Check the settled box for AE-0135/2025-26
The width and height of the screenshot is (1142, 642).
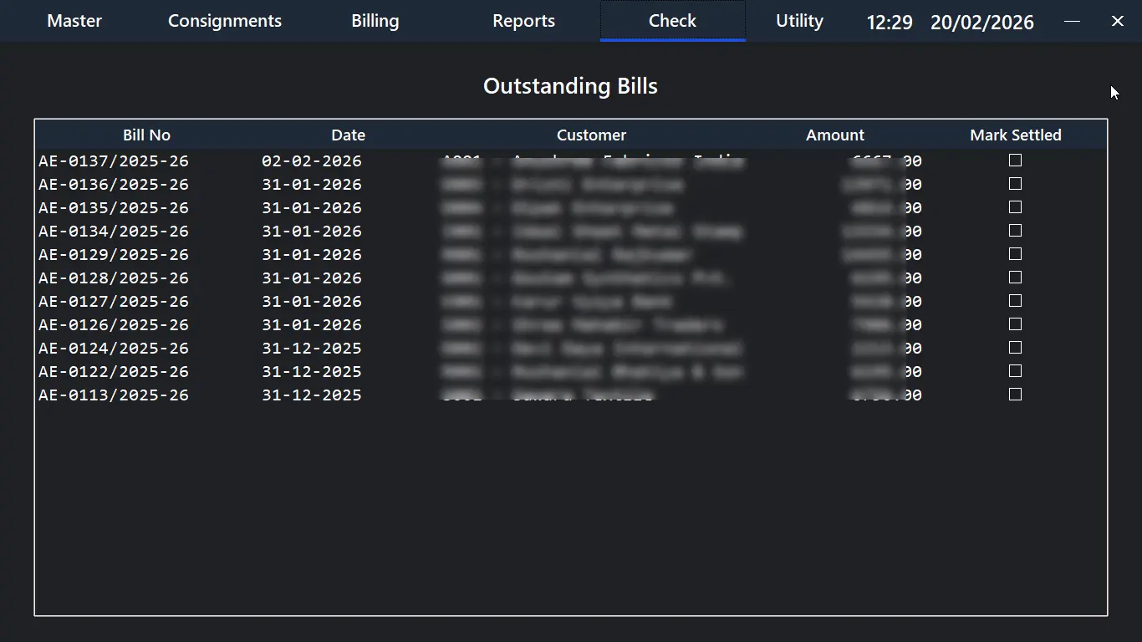click(x=1015, y=207)
